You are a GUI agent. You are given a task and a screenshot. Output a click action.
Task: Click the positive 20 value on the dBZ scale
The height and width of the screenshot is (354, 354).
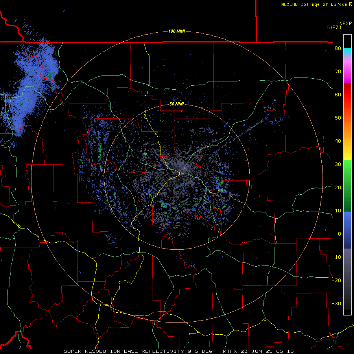coord(338,188)
